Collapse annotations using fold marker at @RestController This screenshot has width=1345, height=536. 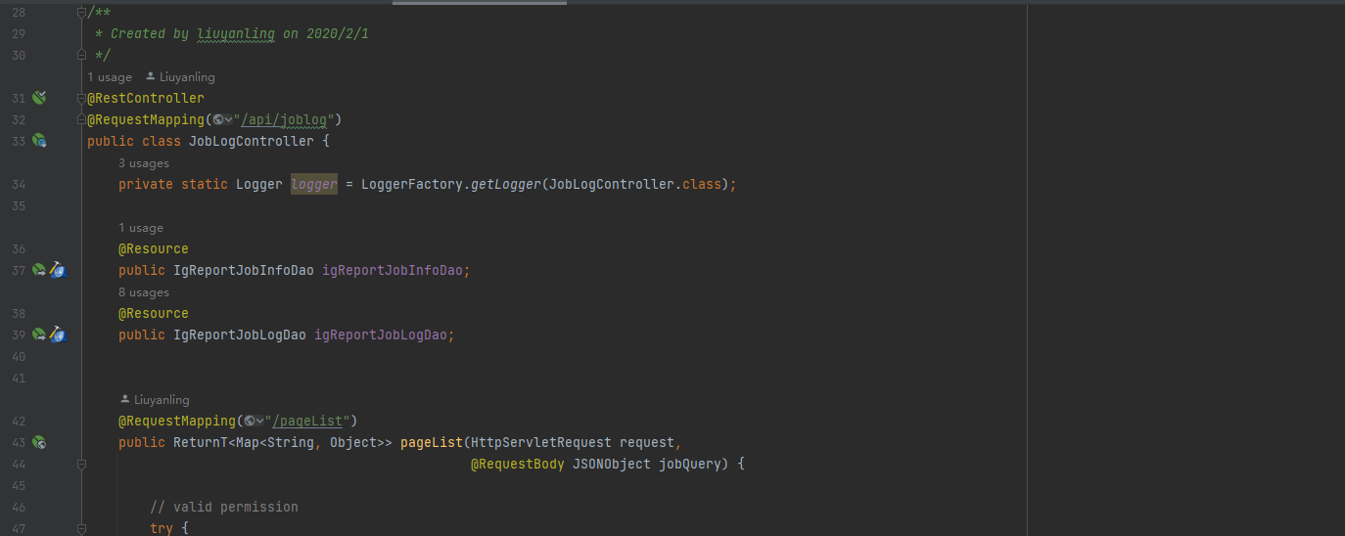click(x=82, y=98)
